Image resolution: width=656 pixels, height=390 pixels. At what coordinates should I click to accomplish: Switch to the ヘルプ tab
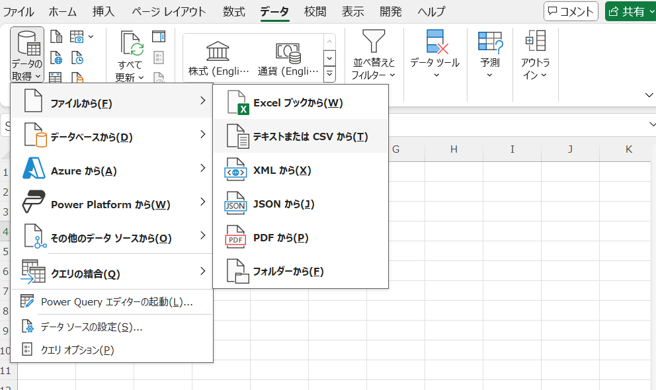tap(431, 12)
